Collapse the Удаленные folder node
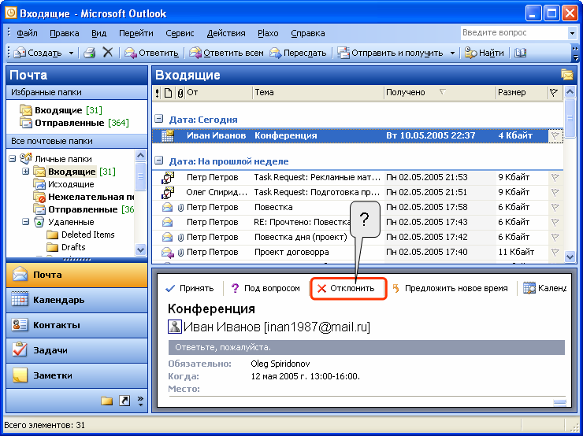The image size is (583, 436). [x=26, y=222]
